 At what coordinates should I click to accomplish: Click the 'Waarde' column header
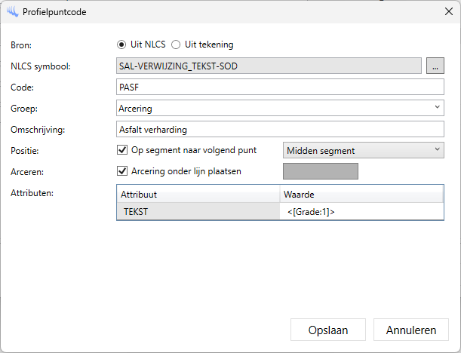pos(361,195)
